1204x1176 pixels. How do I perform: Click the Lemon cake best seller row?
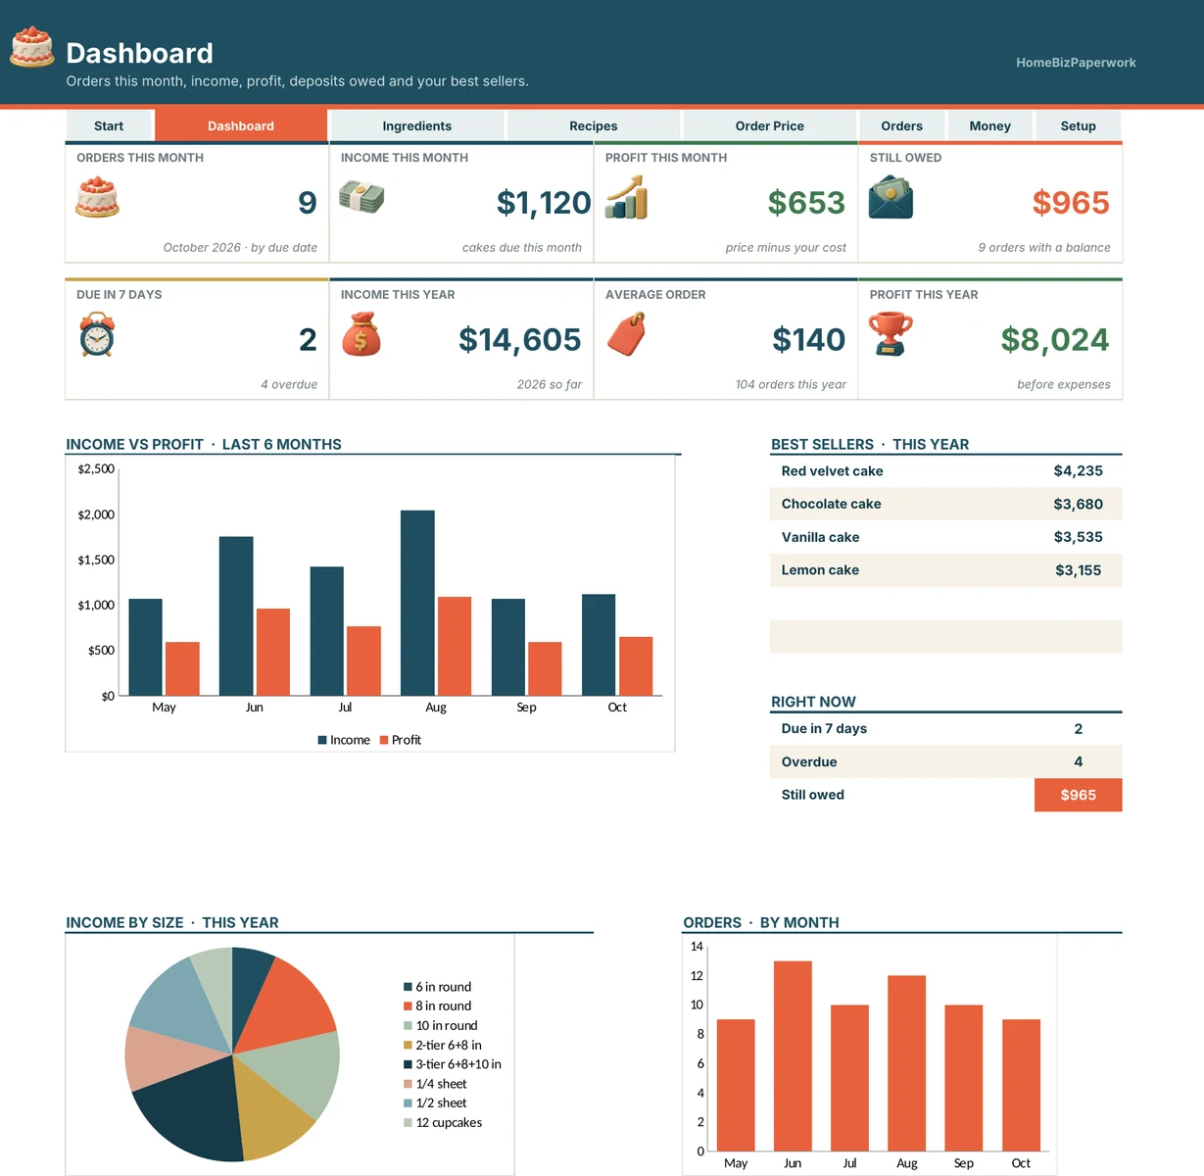[x=946, y=570]
